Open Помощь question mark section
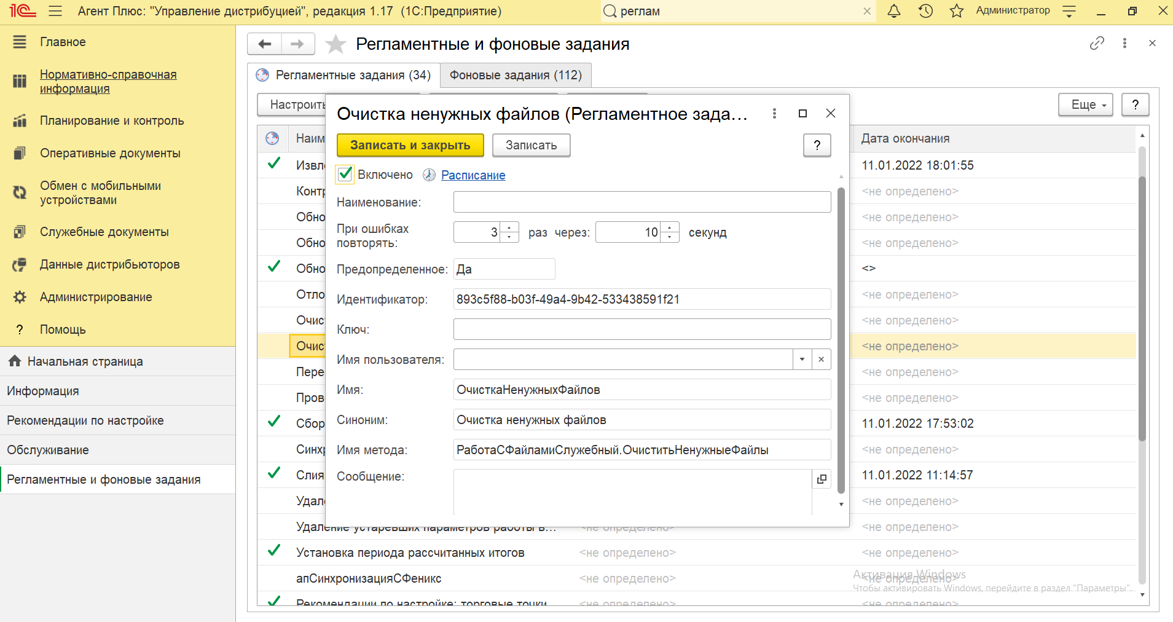The height and width of the screenshot is (622, 1173). click(x=118, y=329)
